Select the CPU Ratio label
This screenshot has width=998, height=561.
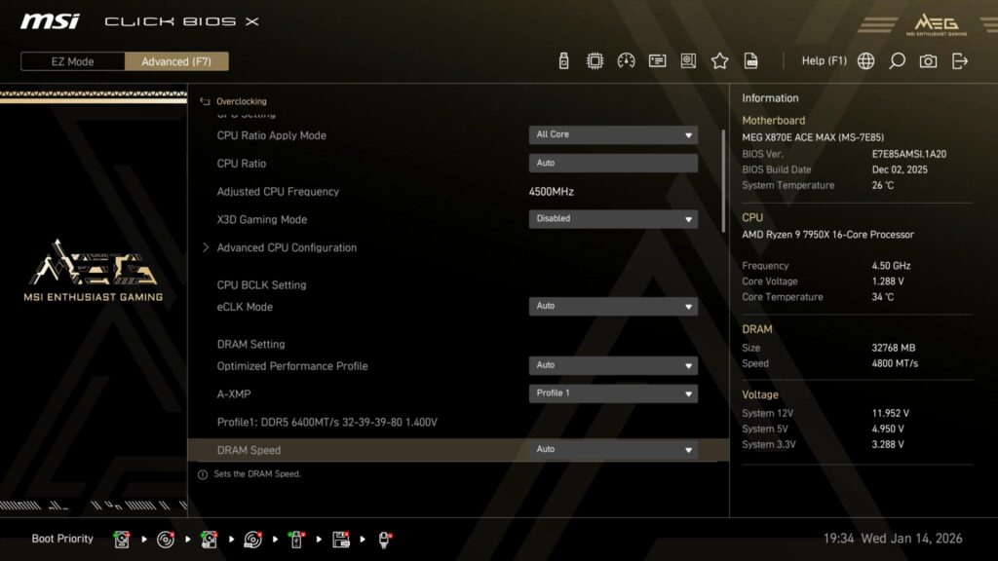242,164
